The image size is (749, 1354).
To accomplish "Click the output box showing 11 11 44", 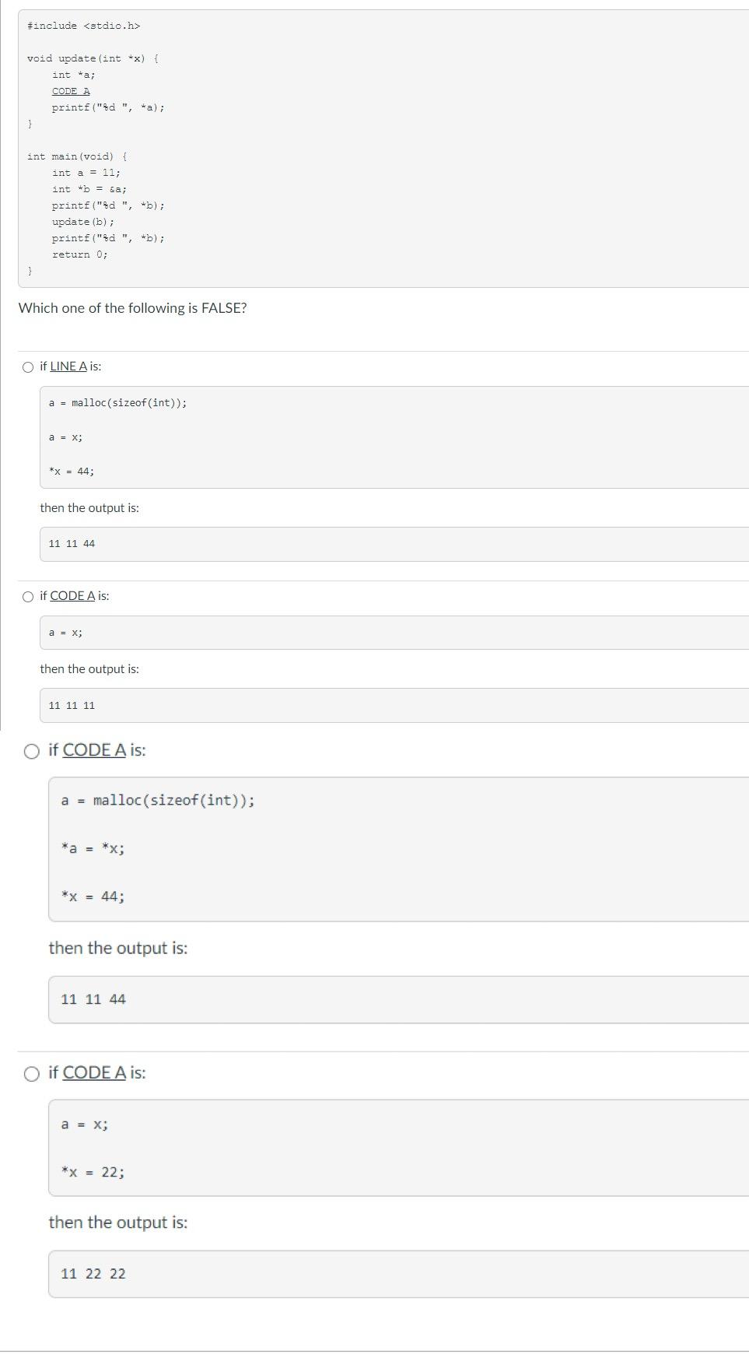I will pos(72,543).
